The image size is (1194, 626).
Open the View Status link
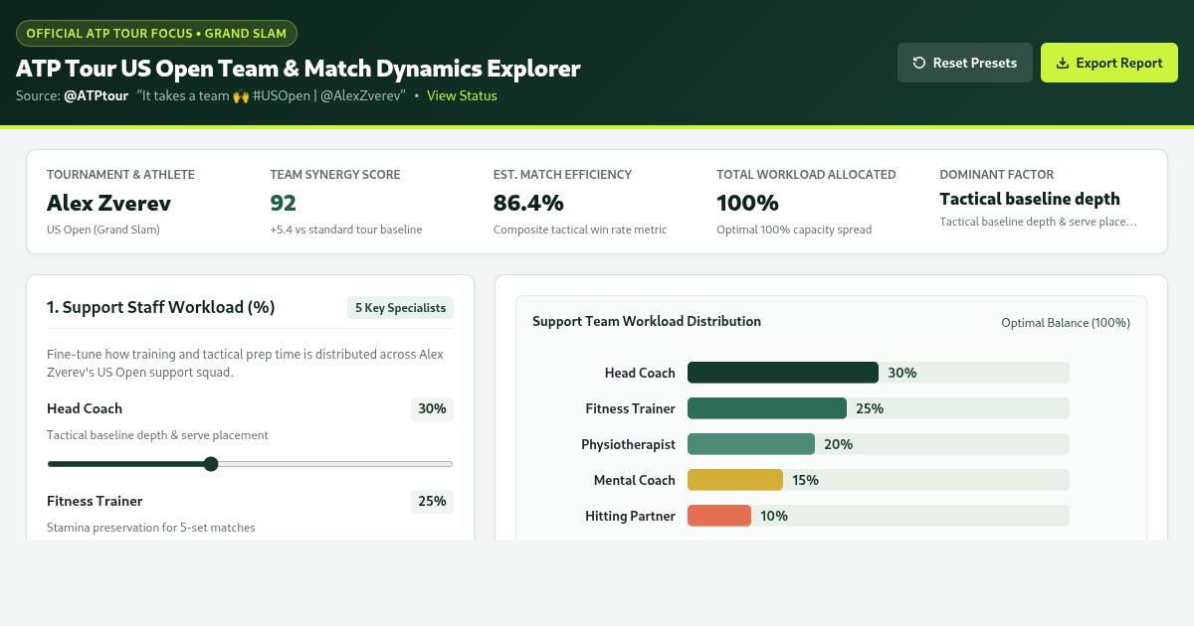[462, 96]
